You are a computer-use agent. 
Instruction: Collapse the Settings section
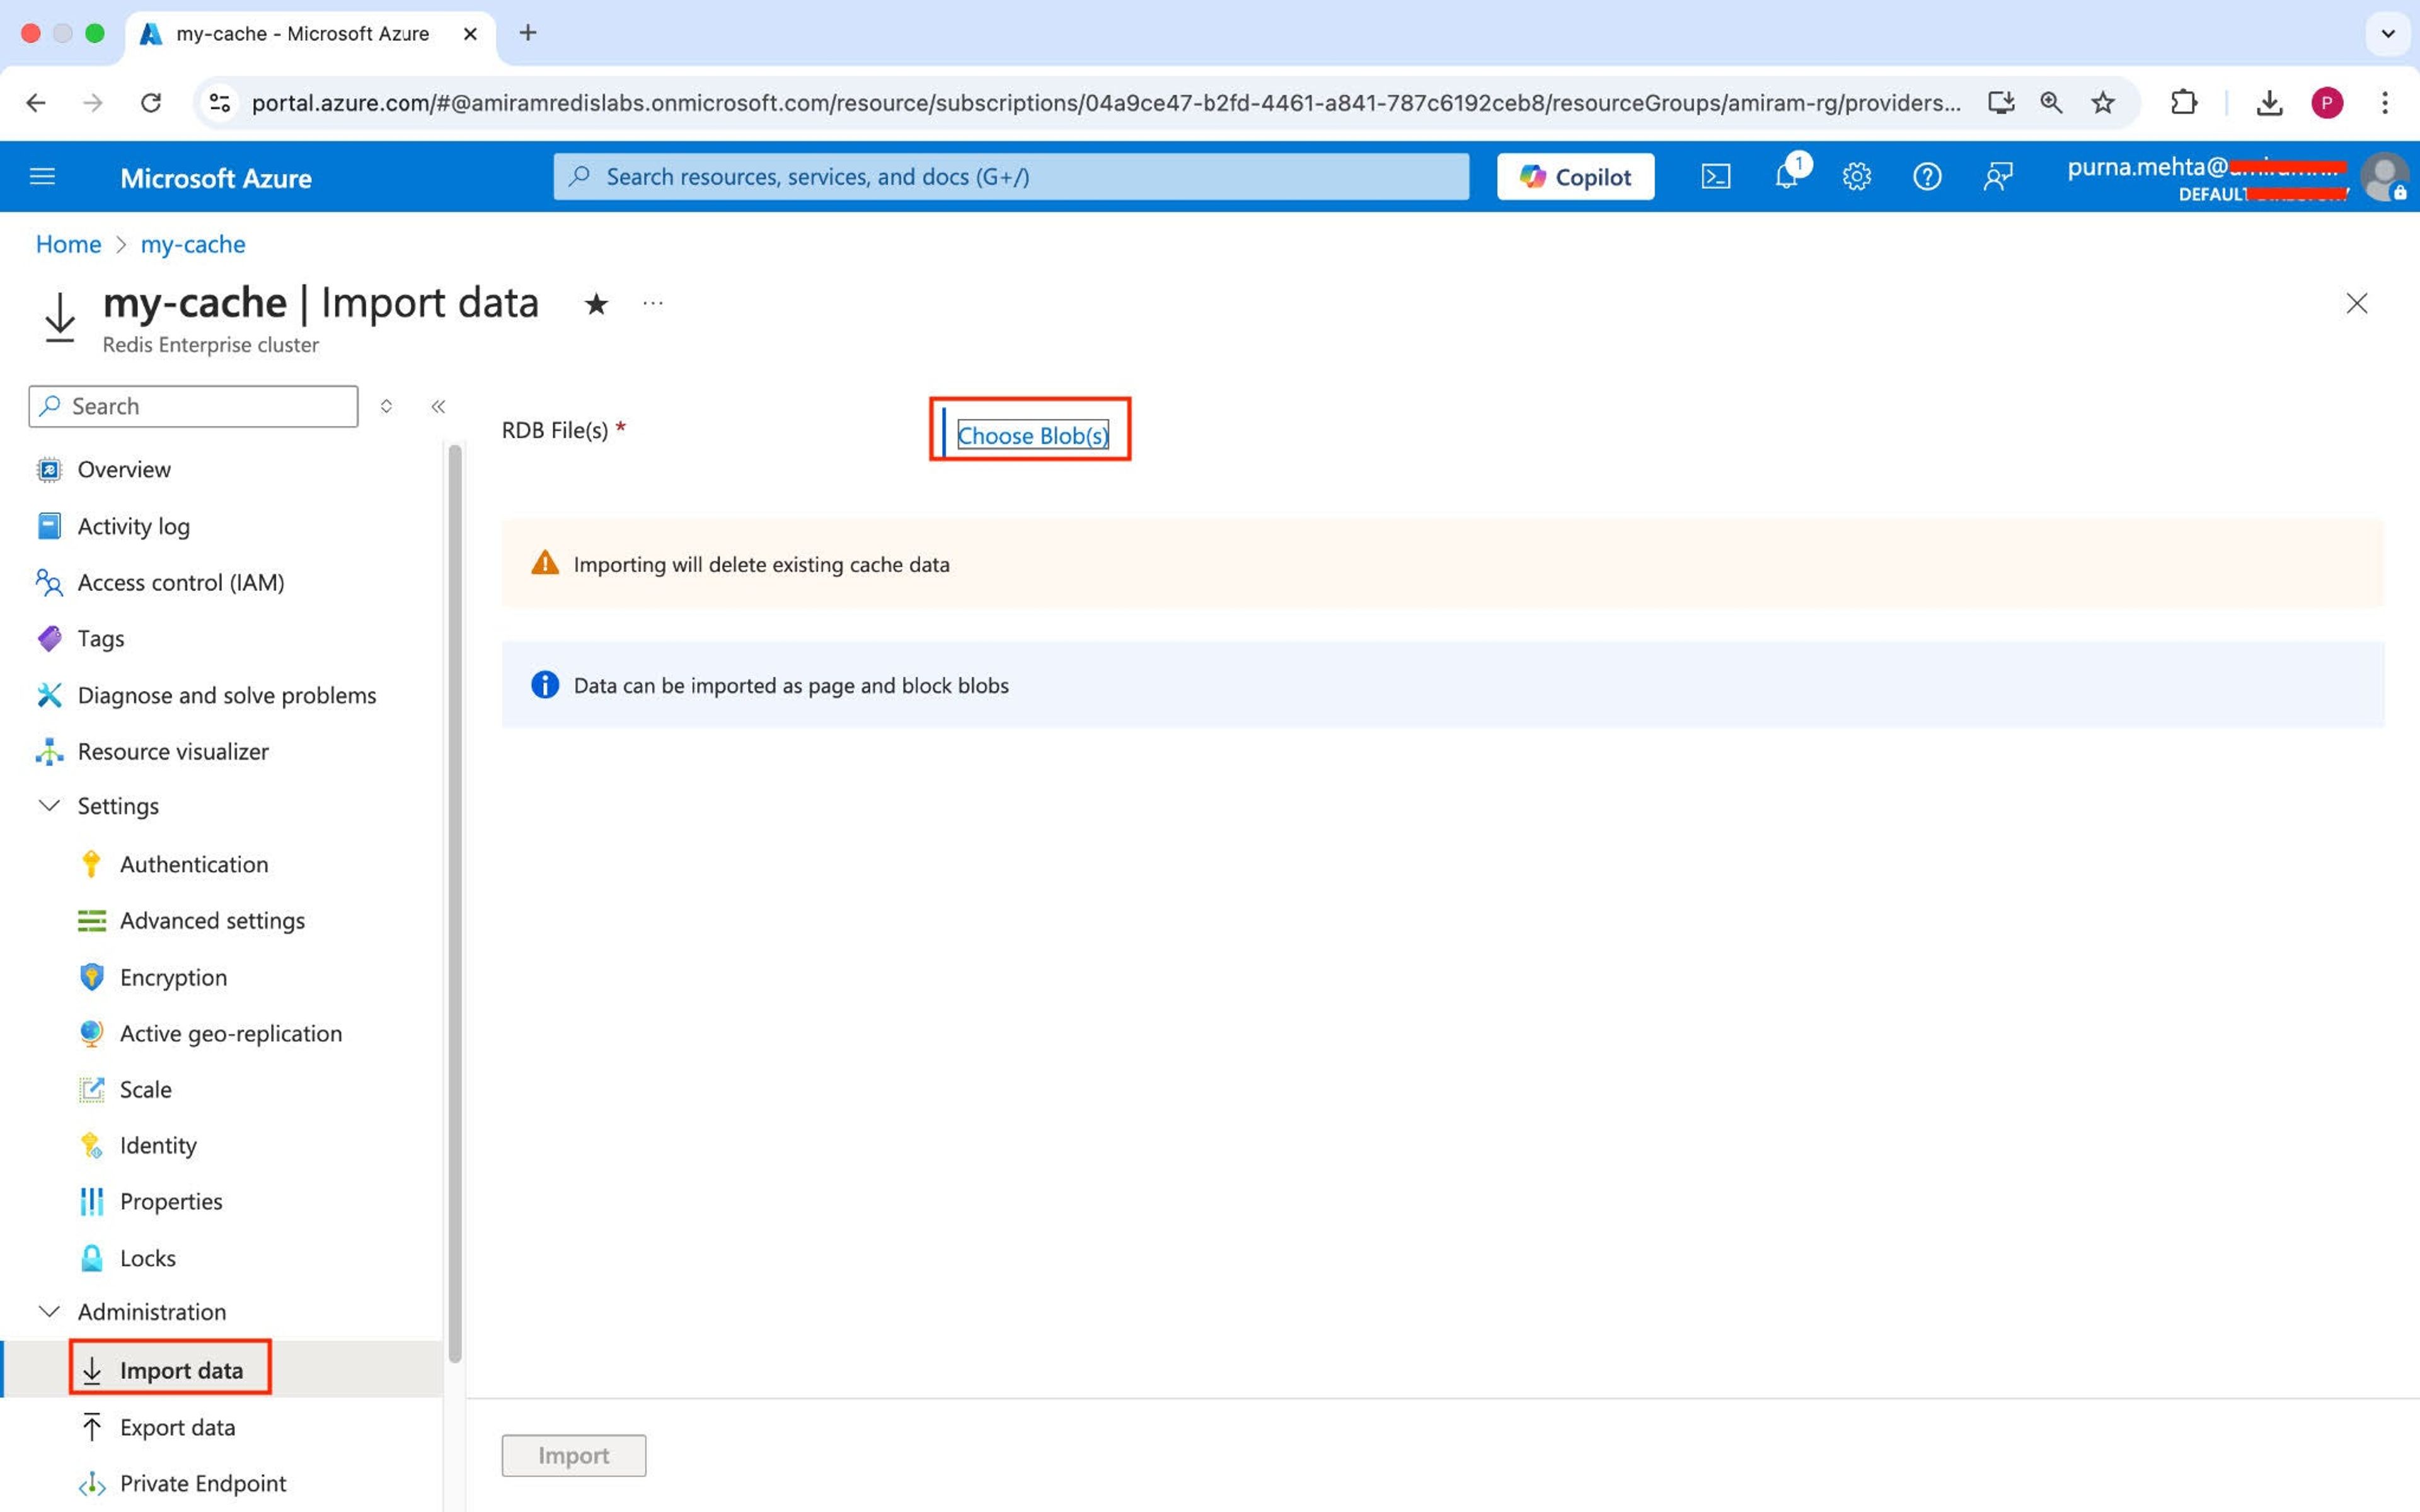click(x=49, y=806)
